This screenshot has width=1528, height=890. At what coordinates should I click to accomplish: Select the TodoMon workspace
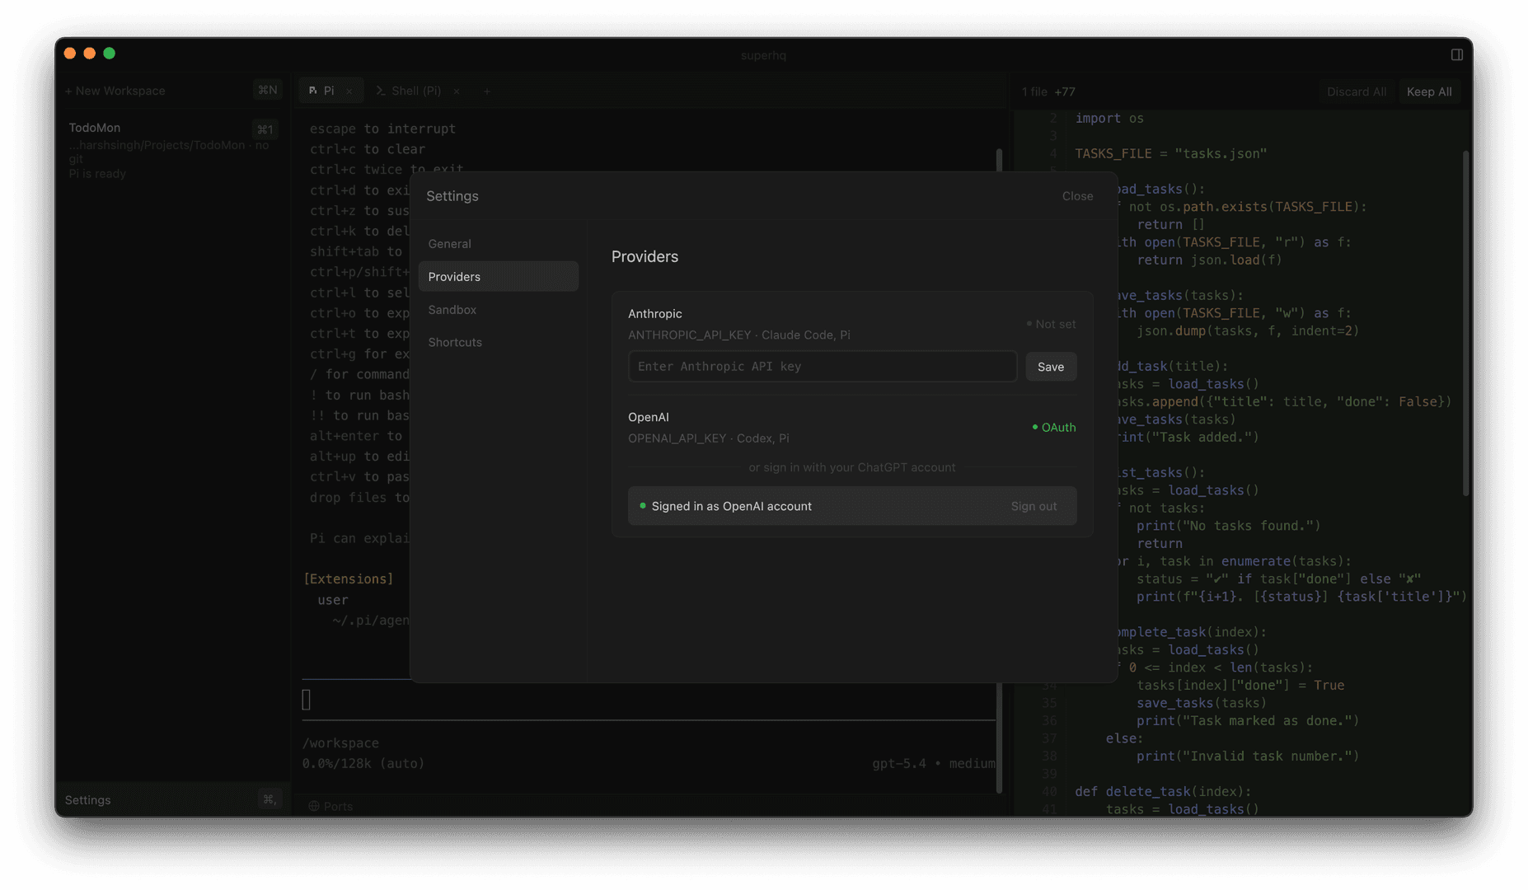coord(171,150)
